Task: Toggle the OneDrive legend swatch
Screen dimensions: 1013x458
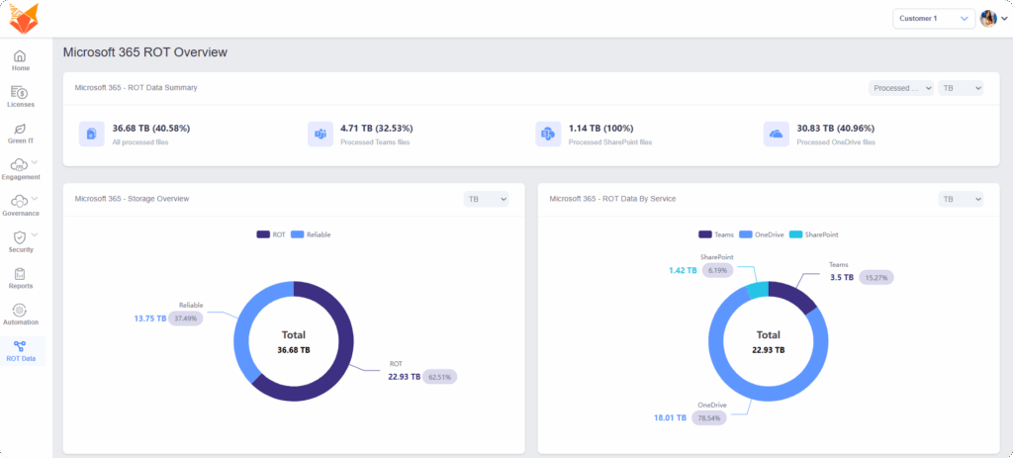Action: (745, 234)
